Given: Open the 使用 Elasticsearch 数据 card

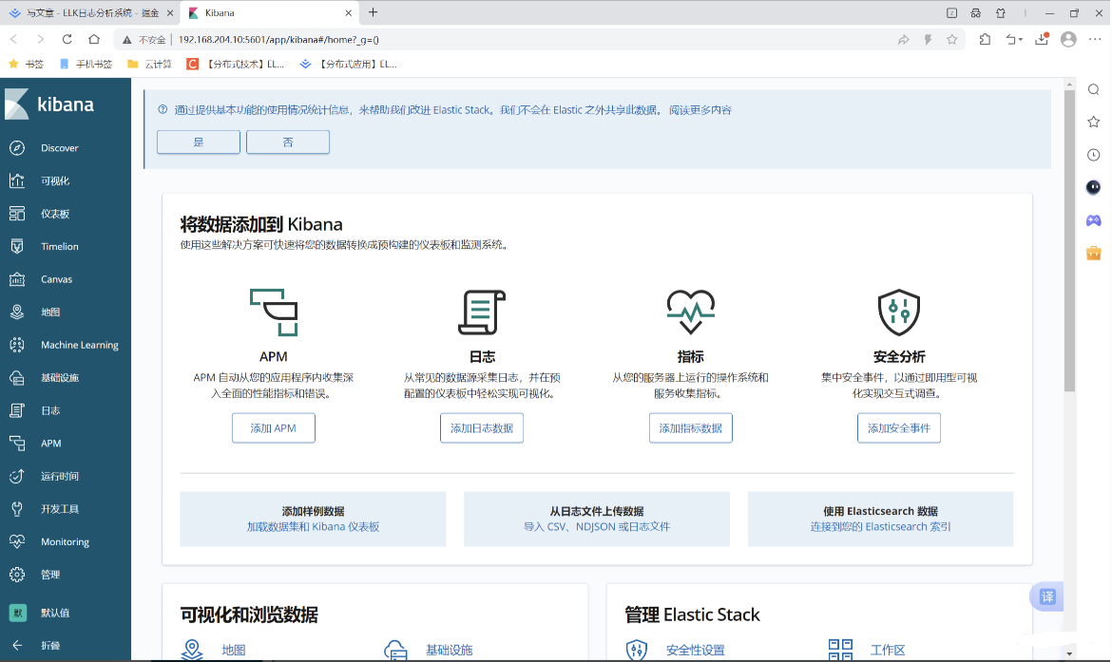Looking at the screenshot, I should pos(880,519).
